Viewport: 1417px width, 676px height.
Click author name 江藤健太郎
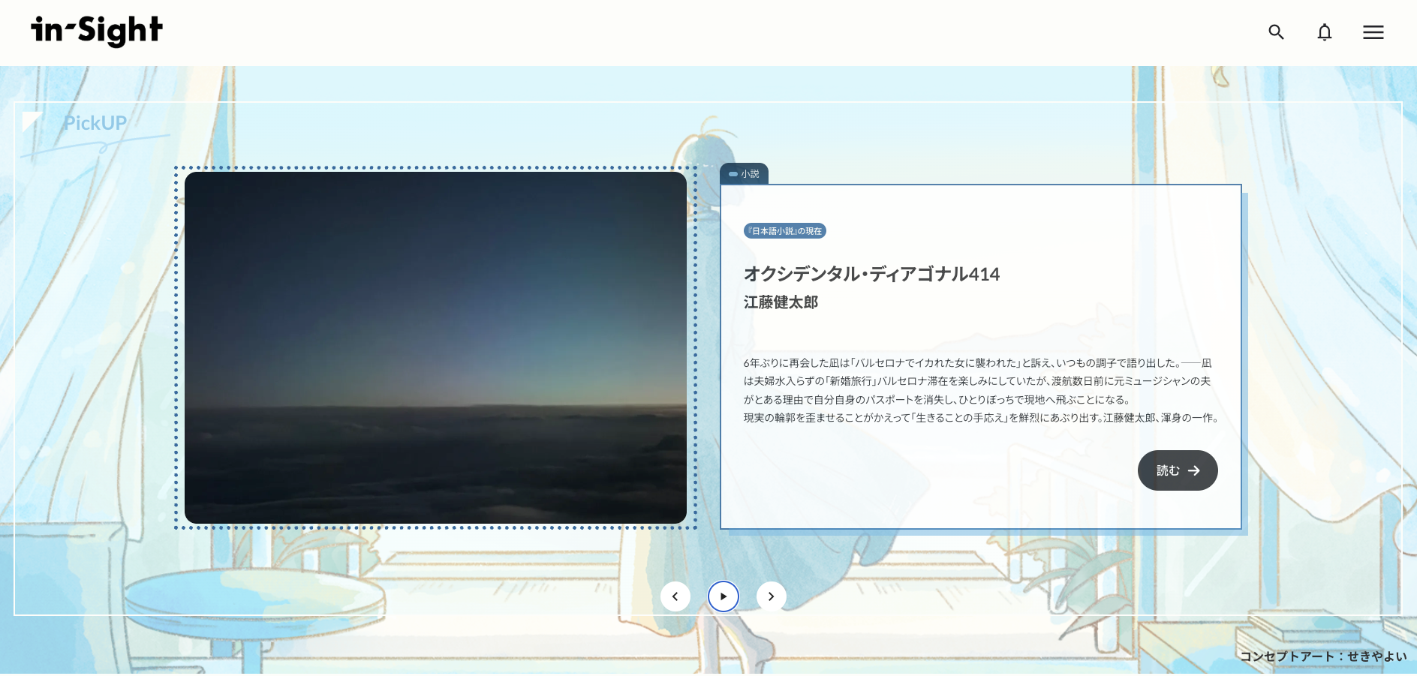[x=781, y=302]
